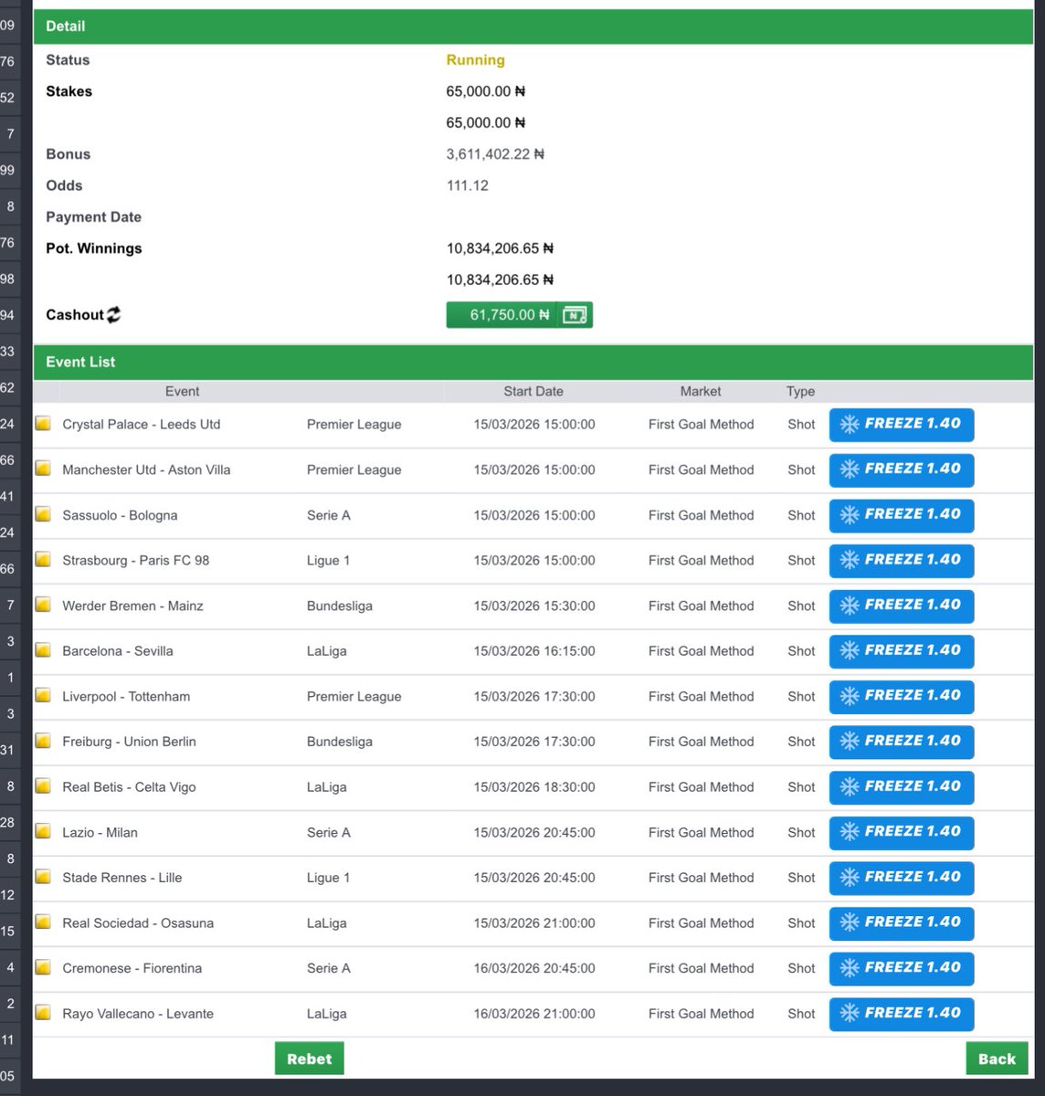1045x1096 pixels.
Task: Click yellow status icon for Stade Rennes - Lille
Action: coord(43,877)
